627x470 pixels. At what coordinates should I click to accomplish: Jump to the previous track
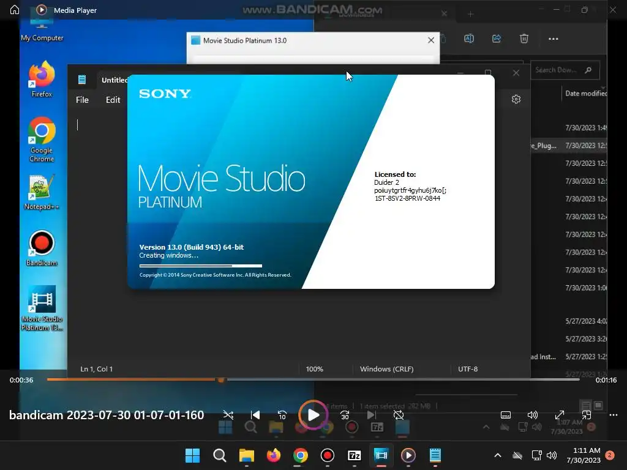click(255, 415)
